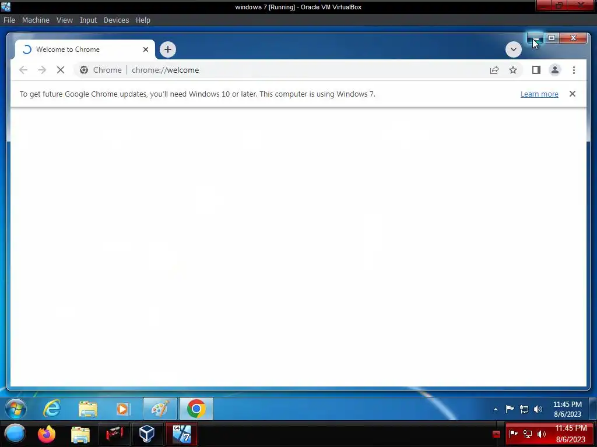Open the VirtualBox View menu

click(x=64, y=20)
